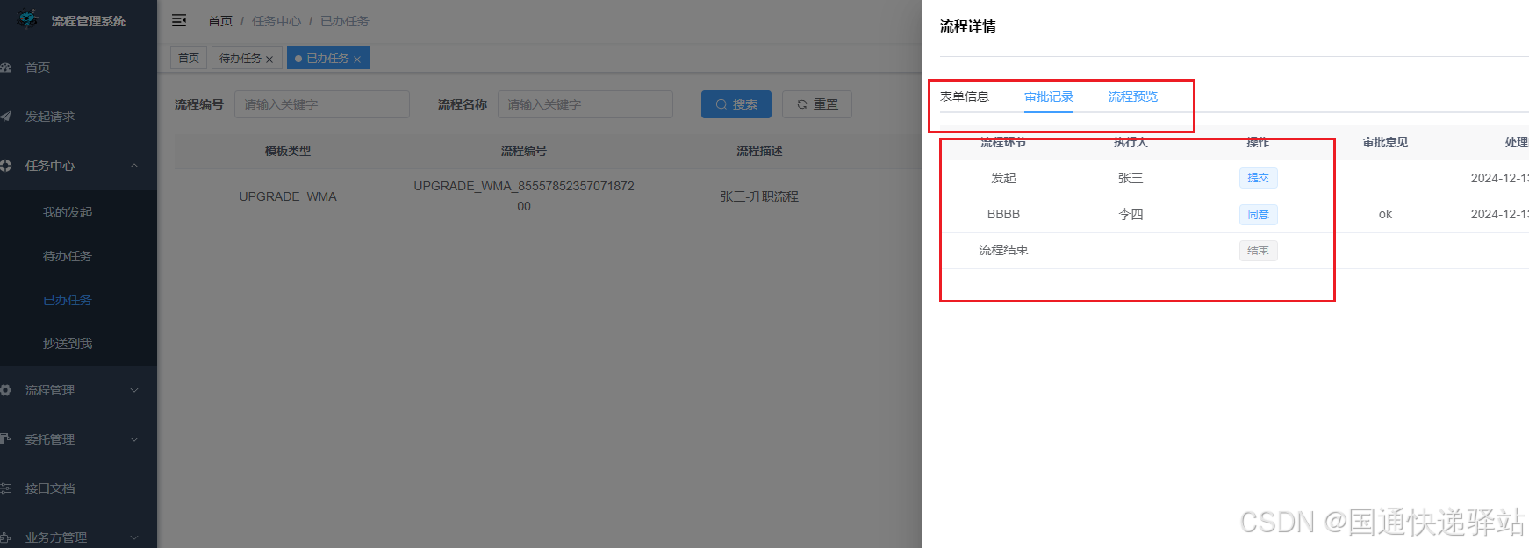Focus the 流程名称 keyword input field

(x=585, y=104)
